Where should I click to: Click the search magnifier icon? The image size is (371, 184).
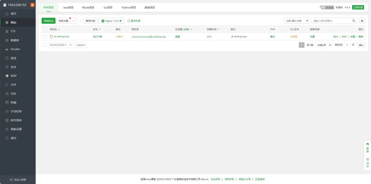354,21
